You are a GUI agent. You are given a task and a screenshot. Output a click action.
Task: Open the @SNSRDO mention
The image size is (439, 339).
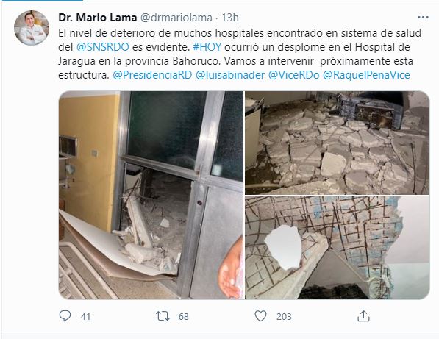coord(103,47)
